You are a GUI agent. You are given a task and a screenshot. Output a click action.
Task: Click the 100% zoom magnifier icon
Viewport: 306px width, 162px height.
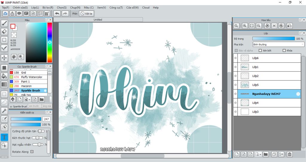(x=236, y=26)
